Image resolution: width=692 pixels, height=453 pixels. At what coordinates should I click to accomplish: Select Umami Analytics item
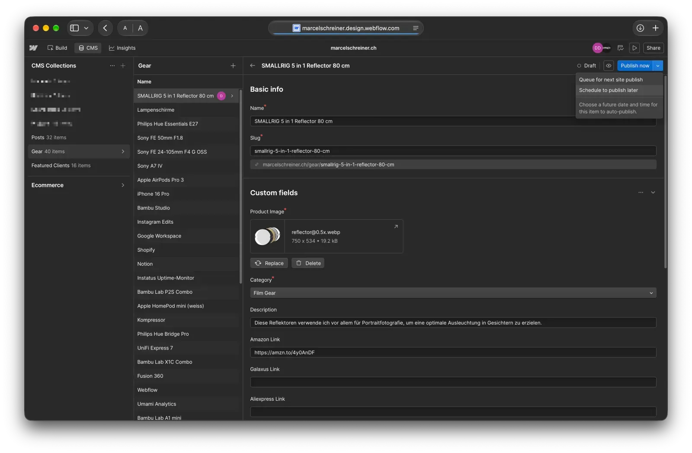pos(186,405)
